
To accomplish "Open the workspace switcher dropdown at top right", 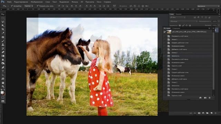I will pos(208,6).
